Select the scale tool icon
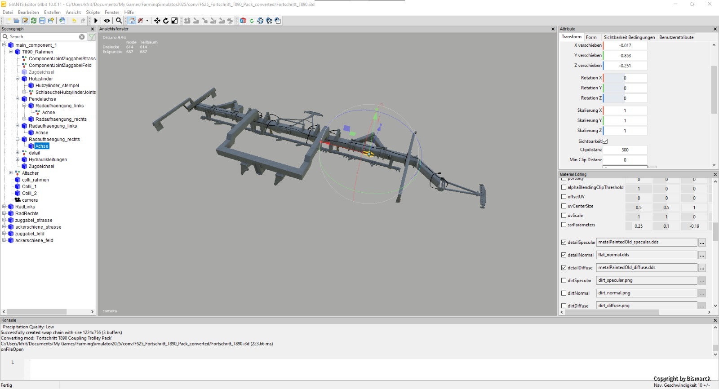Viewport: 719px width, 389px height. click(174, 21)
